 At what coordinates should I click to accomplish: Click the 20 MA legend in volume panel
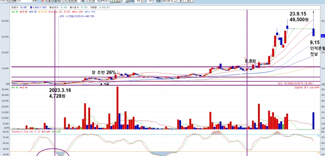click(23, 88)
